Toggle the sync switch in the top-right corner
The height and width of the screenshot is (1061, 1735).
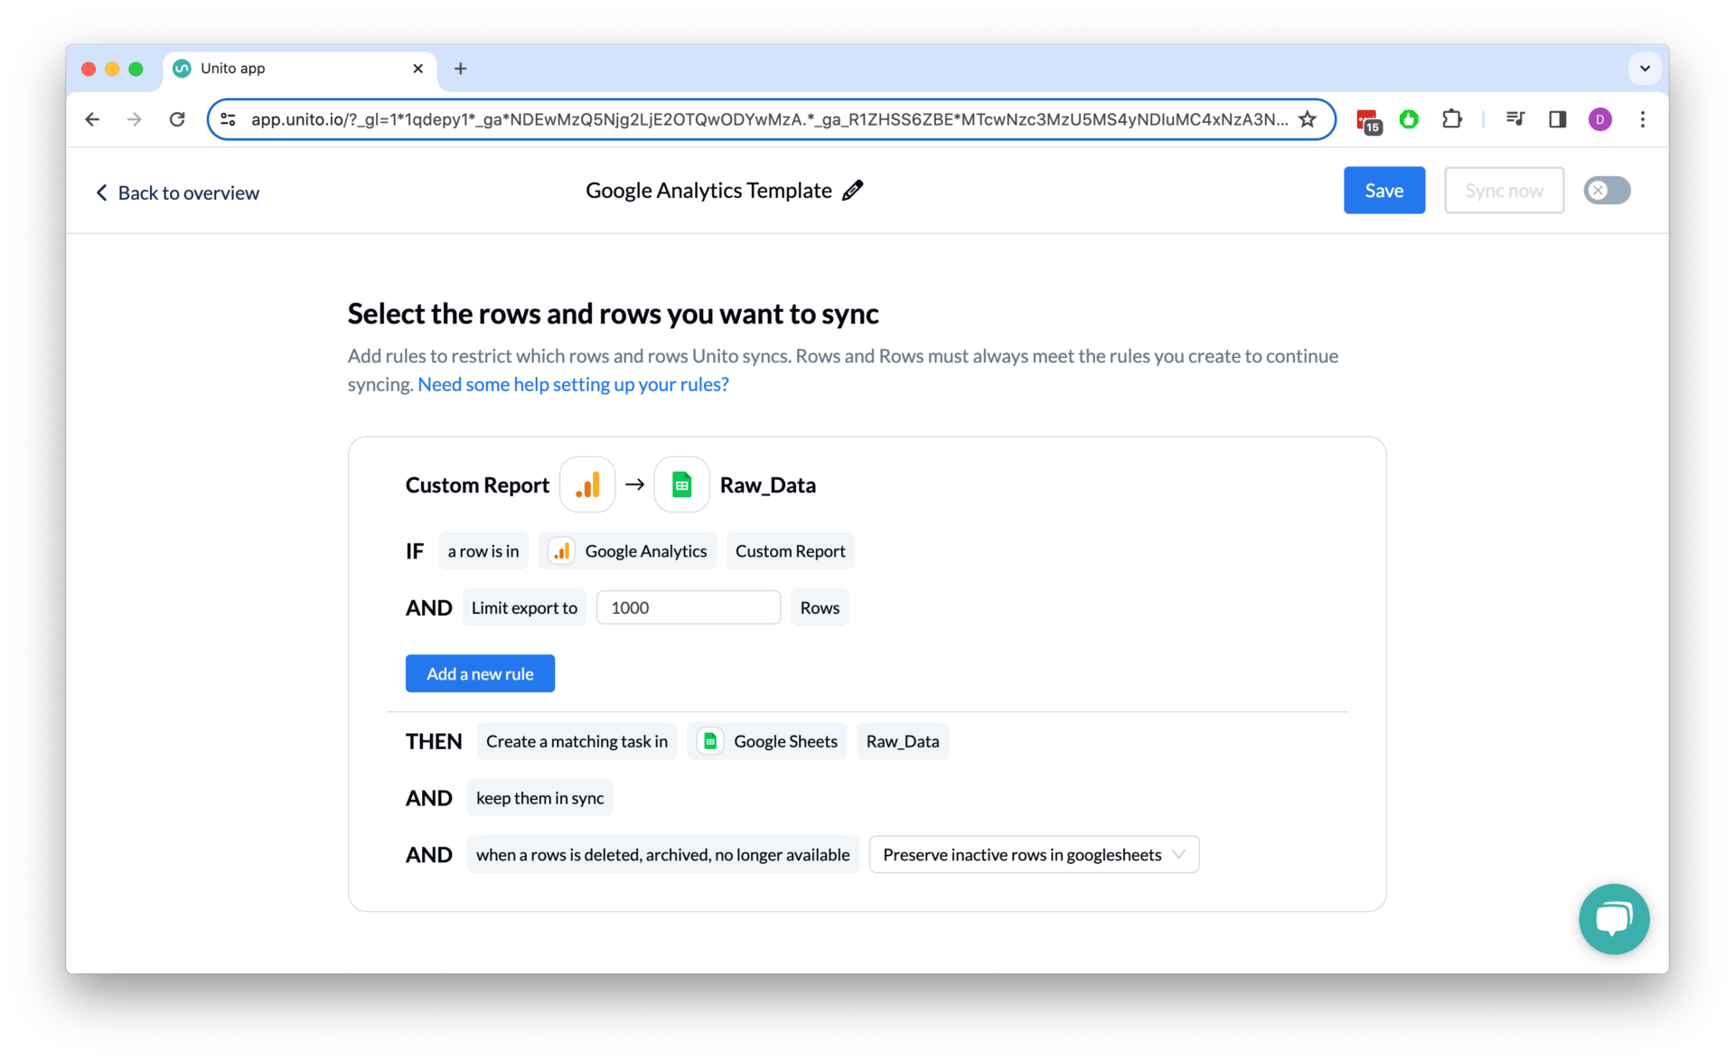pos(1607,190)
